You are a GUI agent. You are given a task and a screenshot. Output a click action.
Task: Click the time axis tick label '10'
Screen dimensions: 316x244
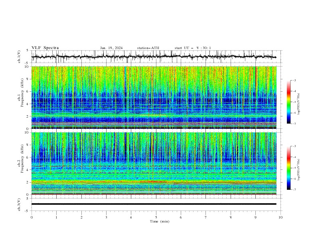click(x=280, y=217)
